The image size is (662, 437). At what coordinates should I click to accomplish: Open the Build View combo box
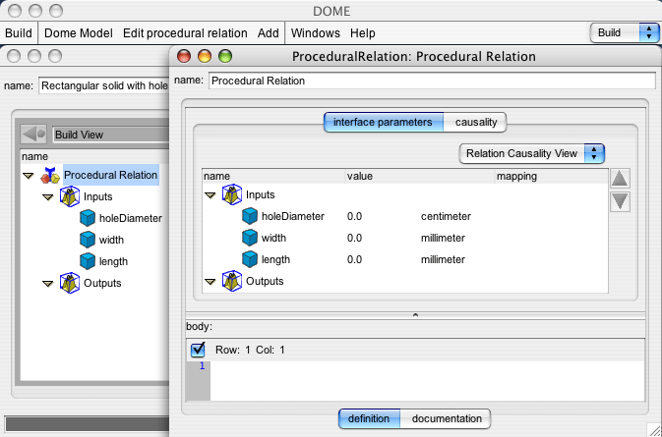tap(110, 135)
